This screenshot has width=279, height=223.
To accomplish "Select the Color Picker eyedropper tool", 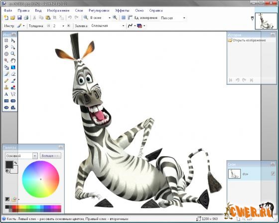I will (x=13, y=81).
